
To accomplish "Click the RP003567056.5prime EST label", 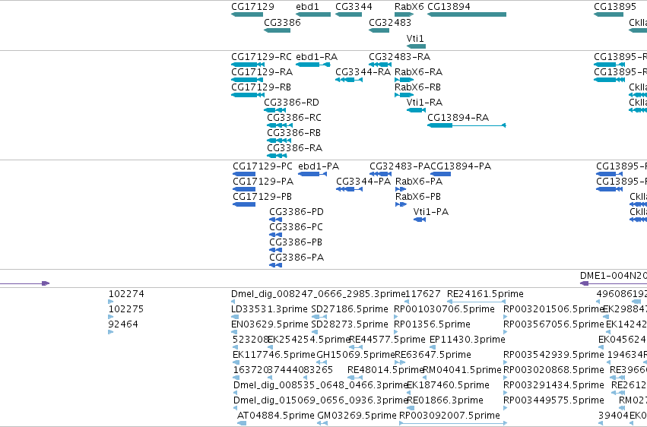I will click(553, 324).
